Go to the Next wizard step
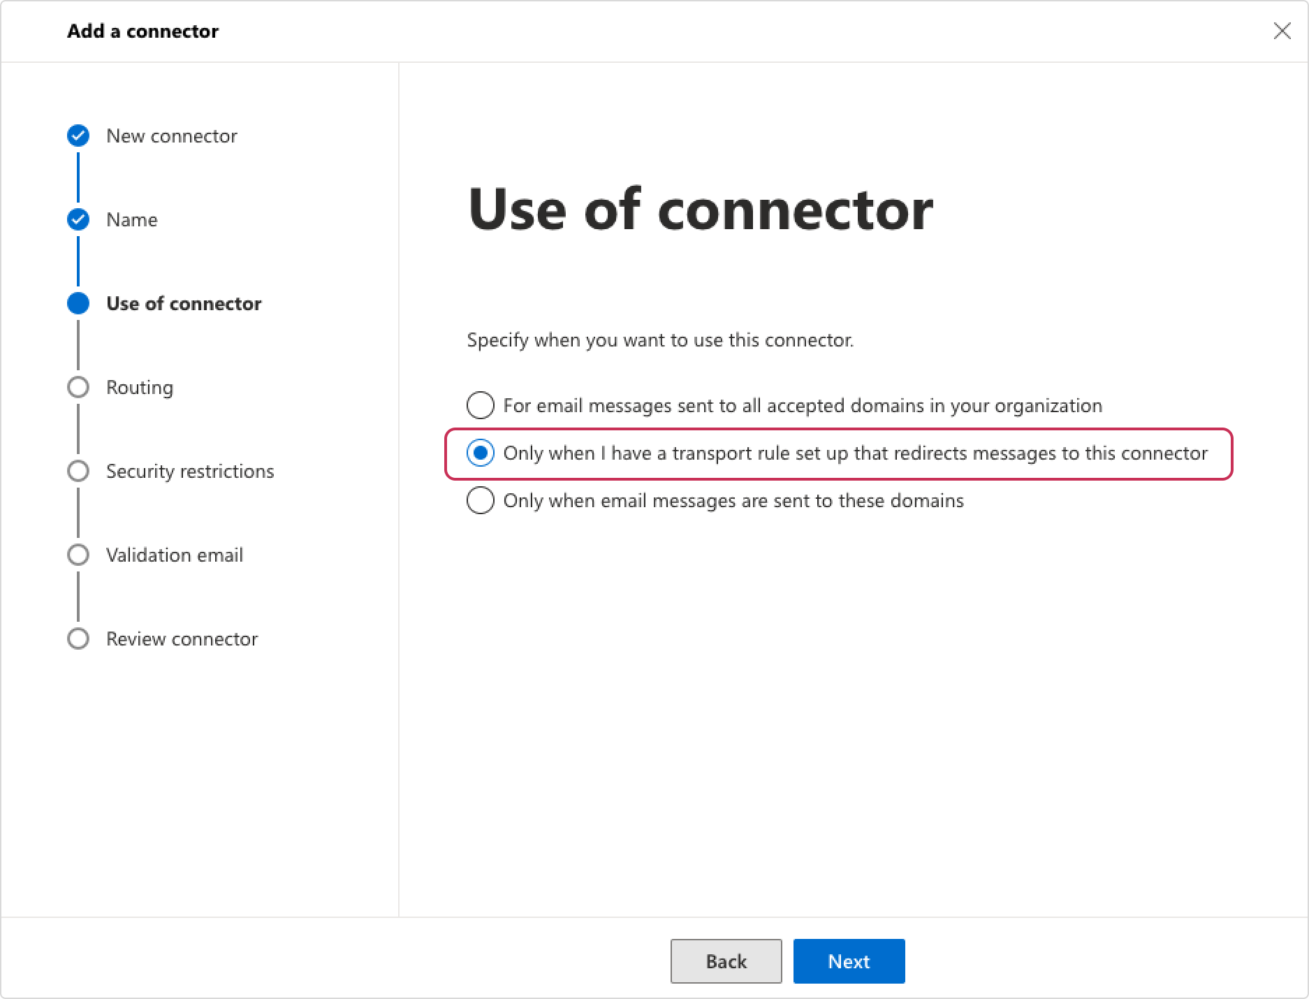Screen dimensions: 1309x999 click(x=849, y=961)
